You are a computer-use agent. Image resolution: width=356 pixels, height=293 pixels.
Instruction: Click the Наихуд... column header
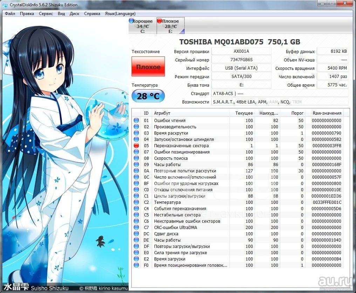click(x=268, y=113)
